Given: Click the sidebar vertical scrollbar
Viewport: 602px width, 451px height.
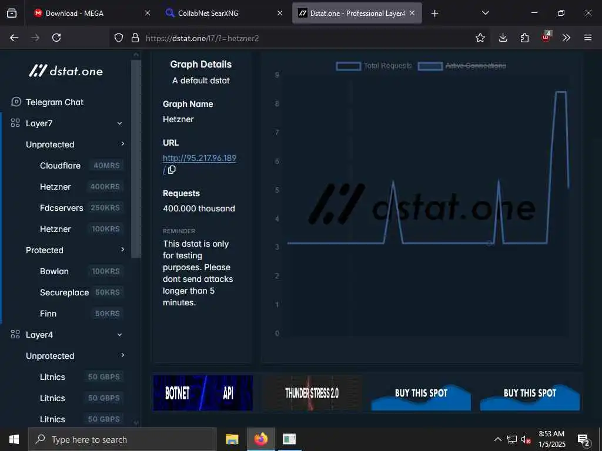Looking at the screenshot, I should click(136, 159).
